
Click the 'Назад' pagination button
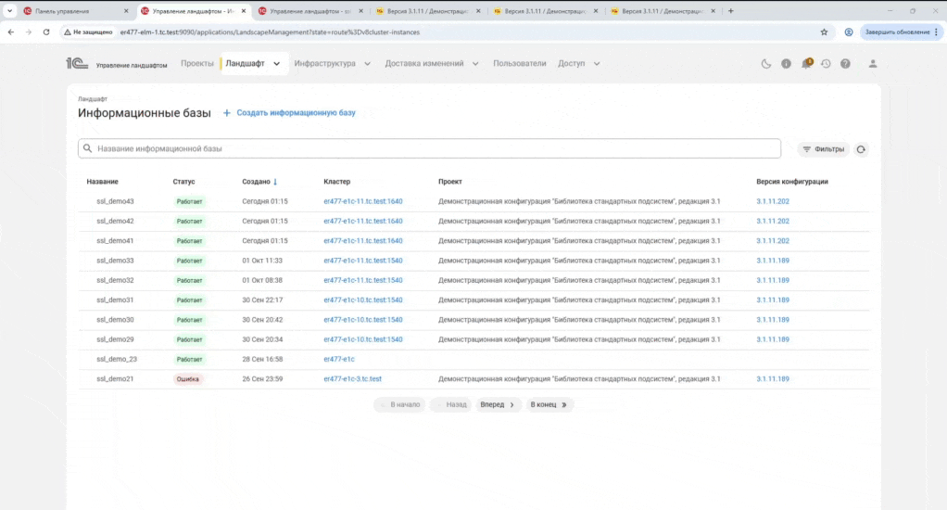(452, 405)
